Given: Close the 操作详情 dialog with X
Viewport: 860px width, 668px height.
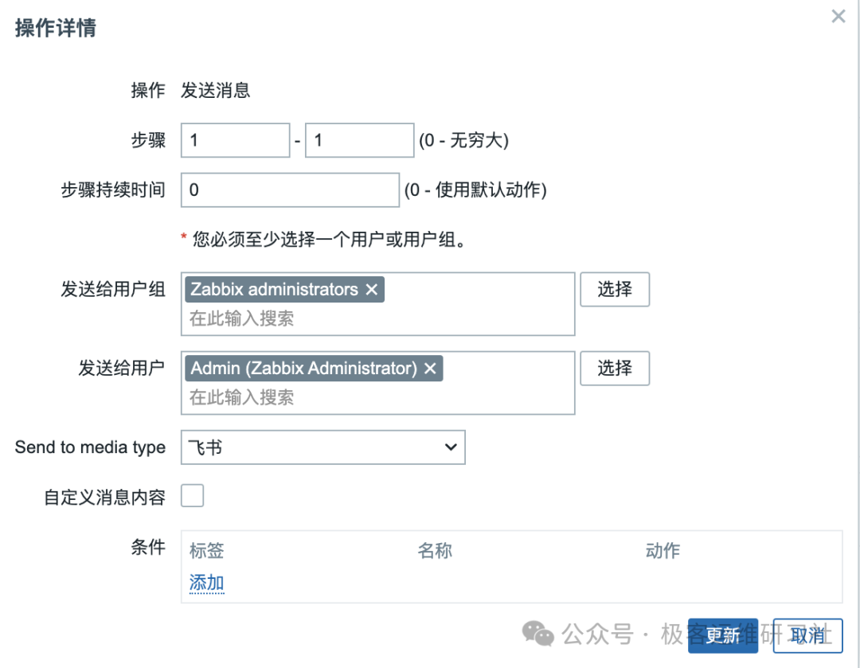Looking at the screenshot, I should tap(838, 17).
